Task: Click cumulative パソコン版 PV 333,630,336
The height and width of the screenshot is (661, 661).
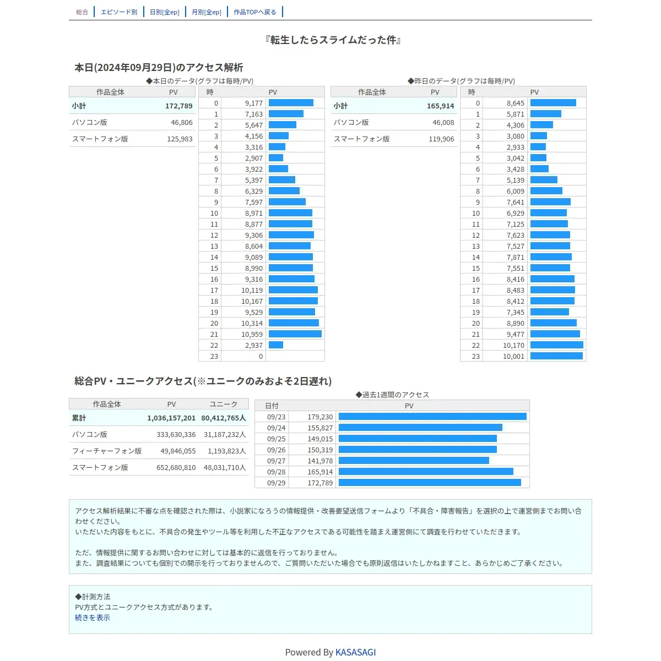Action: point(176,435)
